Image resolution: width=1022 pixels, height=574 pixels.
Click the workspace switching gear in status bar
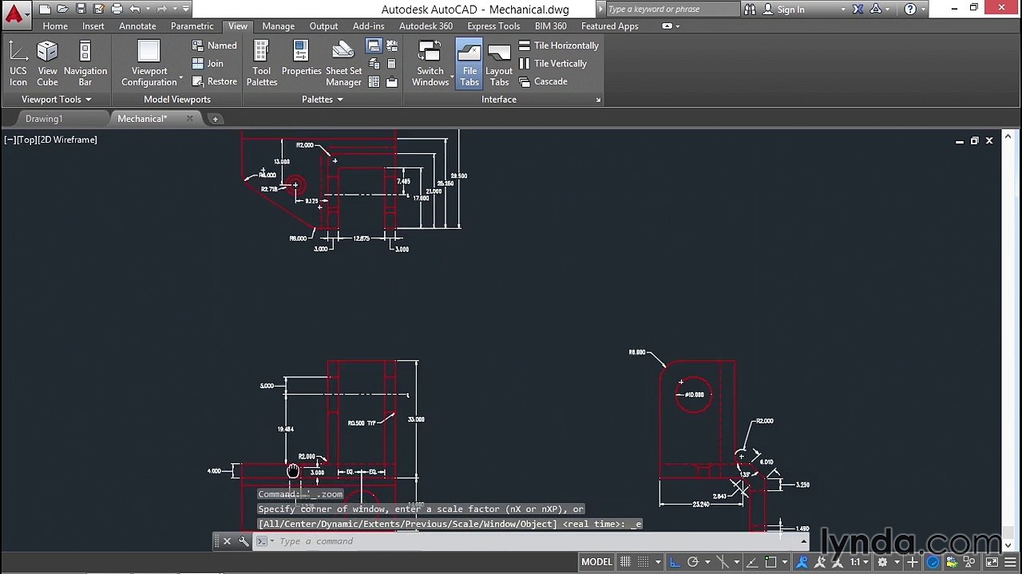coord(882,562)
